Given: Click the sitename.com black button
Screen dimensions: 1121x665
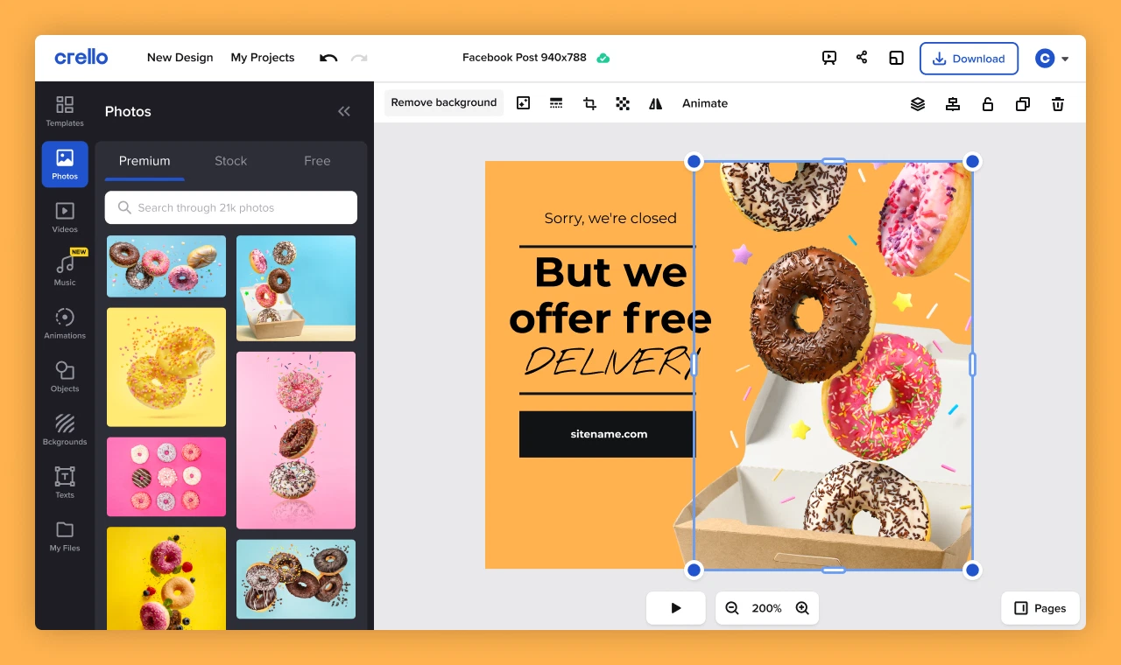Looking at the screenshot, I should point(607,434).
